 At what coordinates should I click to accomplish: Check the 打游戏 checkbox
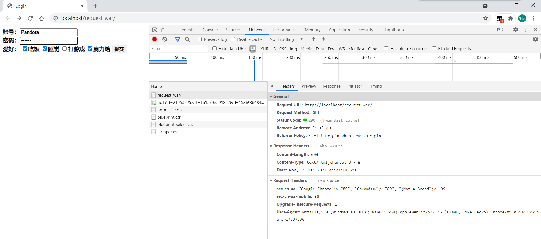click(65, 48)
